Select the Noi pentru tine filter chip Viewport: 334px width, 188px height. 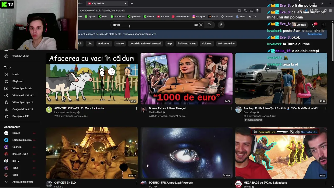coord(226,44)
